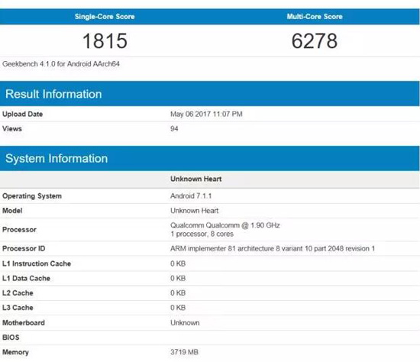Click the L2 Cache value 0 KB
This screenshot has height=362, width=420.
coord(178,293)
